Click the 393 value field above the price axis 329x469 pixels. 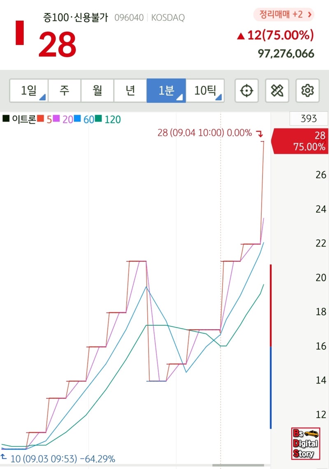pos(308,118)
